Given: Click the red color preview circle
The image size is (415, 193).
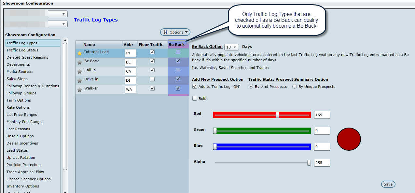Looking at the screenshot, I should pos(349,139).
